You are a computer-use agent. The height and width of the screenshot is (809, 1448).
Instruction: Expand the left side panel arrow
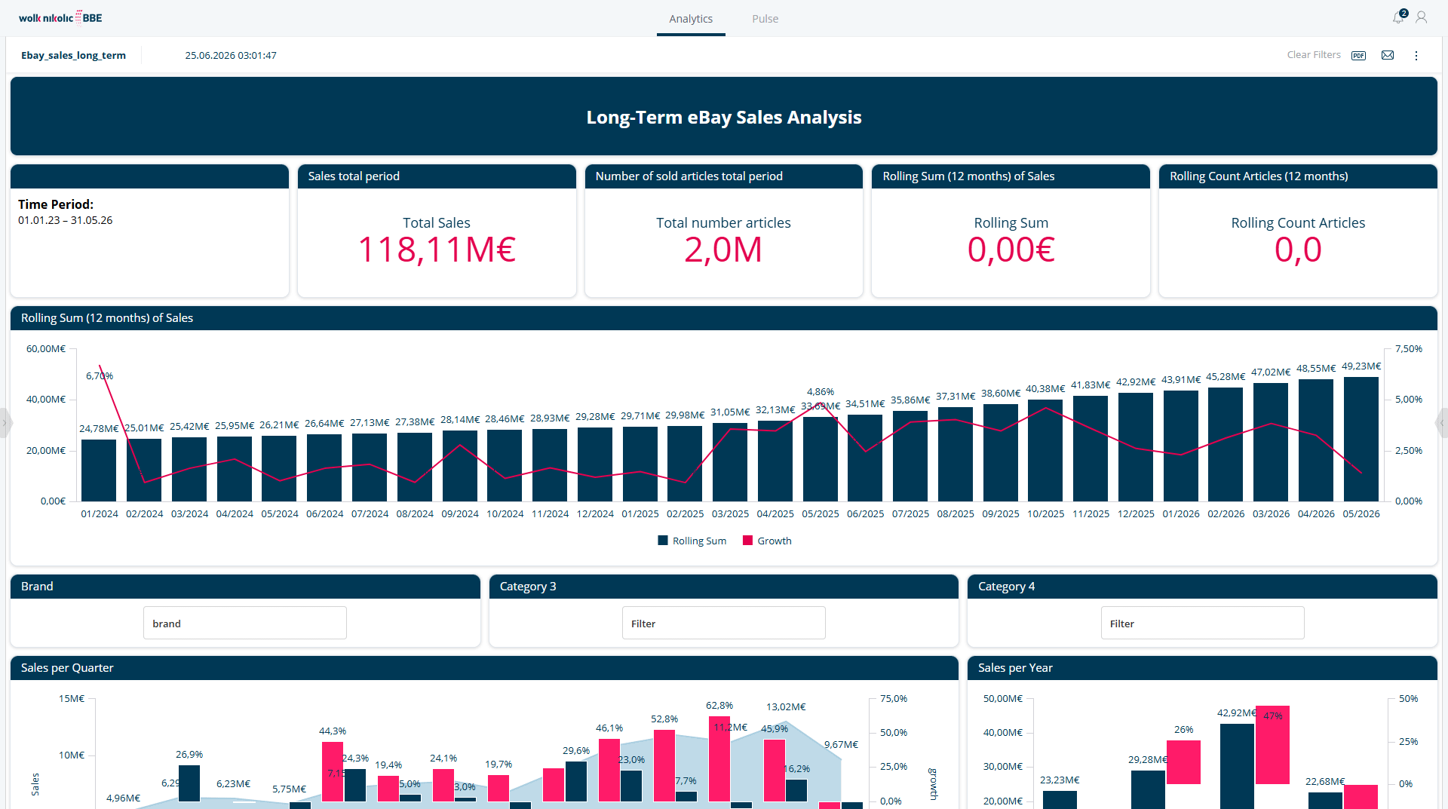click(5, 423)
